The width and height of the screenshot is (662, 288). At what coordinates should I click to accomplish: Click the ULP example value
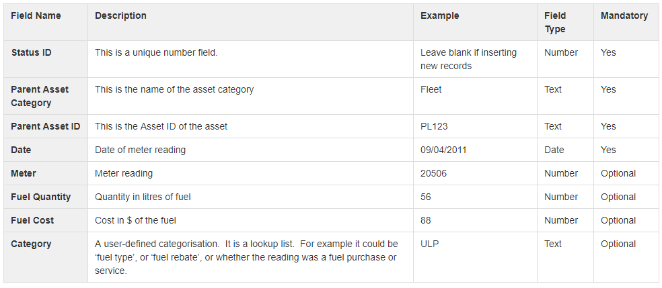pyautogui.click(x=429, y=244)
